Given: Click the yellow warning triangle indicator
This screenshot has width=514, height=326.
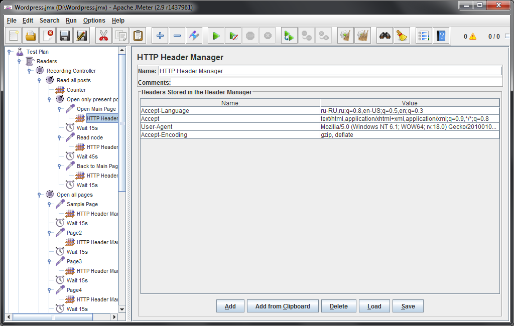Looking at the screenshot, I should click(x=473, y=37).
